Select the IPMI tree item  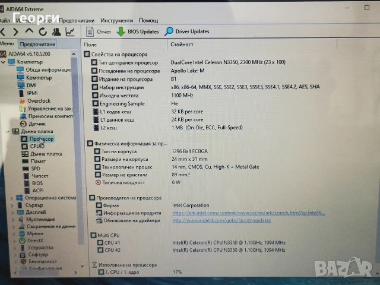click(x=32, y=93)
